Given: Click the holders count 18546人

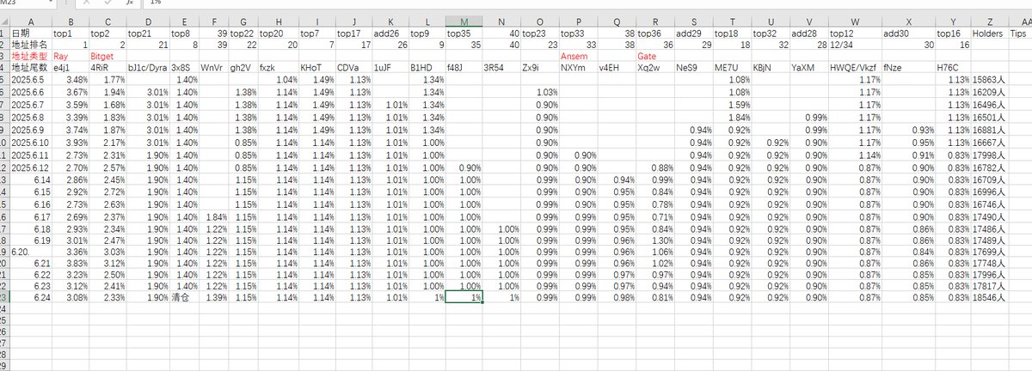Looking at the screenshot, I should point(990,296).
